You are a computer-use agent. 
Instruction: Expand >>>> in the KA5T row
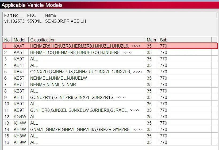pos(128,53)
